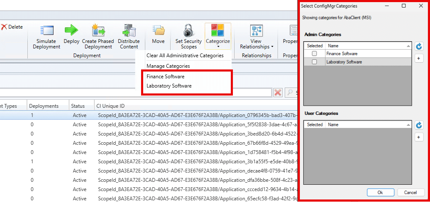Choose Manage Categories from the menu
This screenshot has width=430, height=202.
(x=168, y=66)
